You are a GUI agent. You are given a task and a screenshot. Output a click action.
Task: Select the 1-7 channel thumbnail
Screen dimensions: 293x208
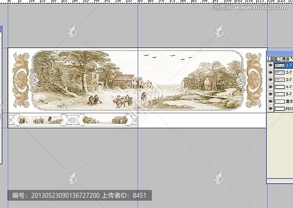280,65
